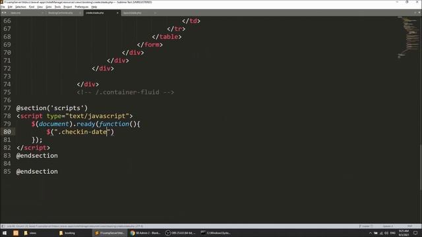Open the Help menu

coord(94,7)
